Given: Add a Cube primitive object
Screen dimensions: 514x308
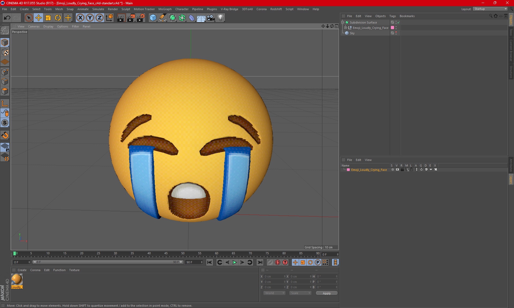Looking at the screenshot, I should [153, 18].
